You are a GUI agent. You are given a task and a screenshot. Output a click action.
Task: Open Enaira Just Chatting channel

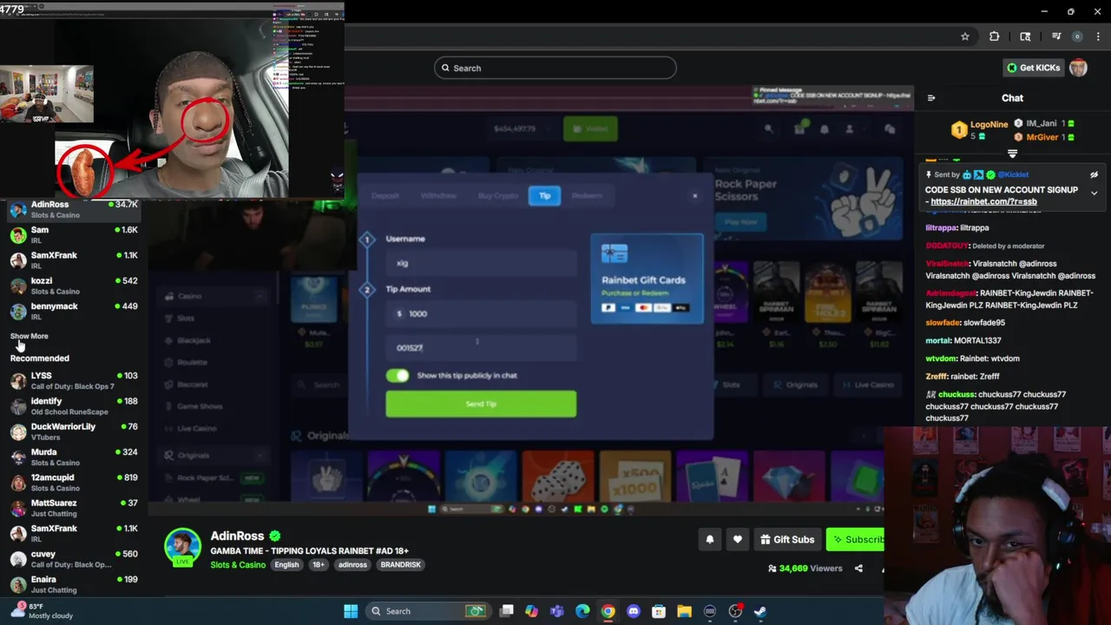(74, 584)
